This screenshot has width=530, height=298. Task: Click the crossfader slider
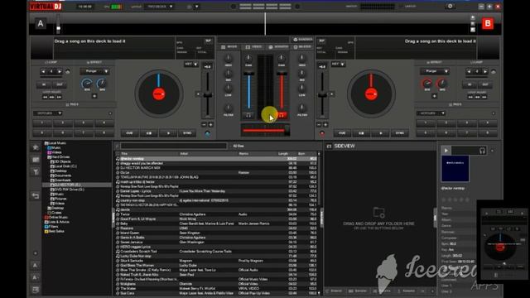tap(265, 130)
